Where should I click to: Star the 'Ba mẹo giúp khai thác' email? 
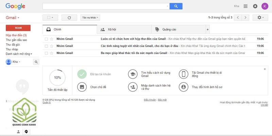52,53
